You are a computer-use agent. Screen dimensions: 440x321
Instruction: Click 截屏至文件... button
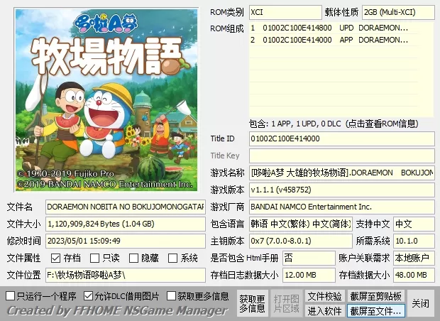coord(375,311)
